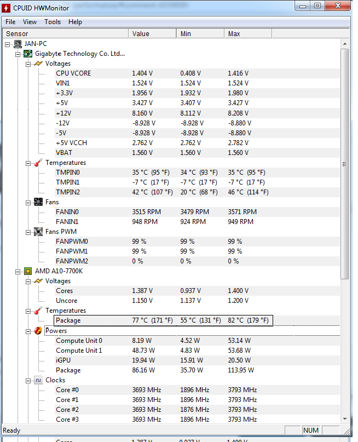Viewport: 358px width, 442px height.
Task: Collapse the motherboard Voltages group
Action: pos(28,64)
